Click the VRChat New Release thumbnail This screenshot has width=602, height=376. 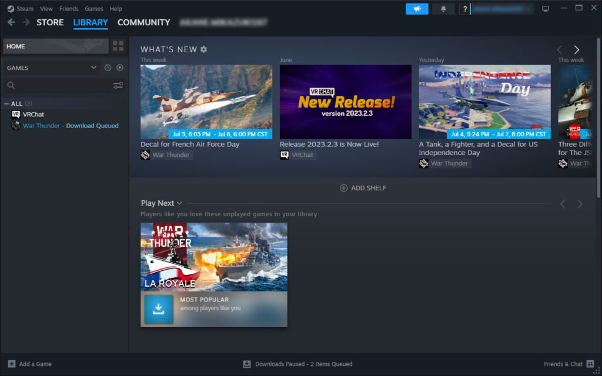[346, 102]
